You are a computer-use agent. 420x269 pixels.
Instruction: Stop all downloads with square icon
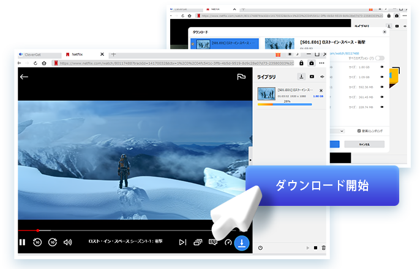tap(315, 248)
